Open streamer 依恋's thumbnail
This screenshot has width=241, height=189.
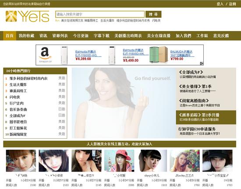click(x=86, y=161)
